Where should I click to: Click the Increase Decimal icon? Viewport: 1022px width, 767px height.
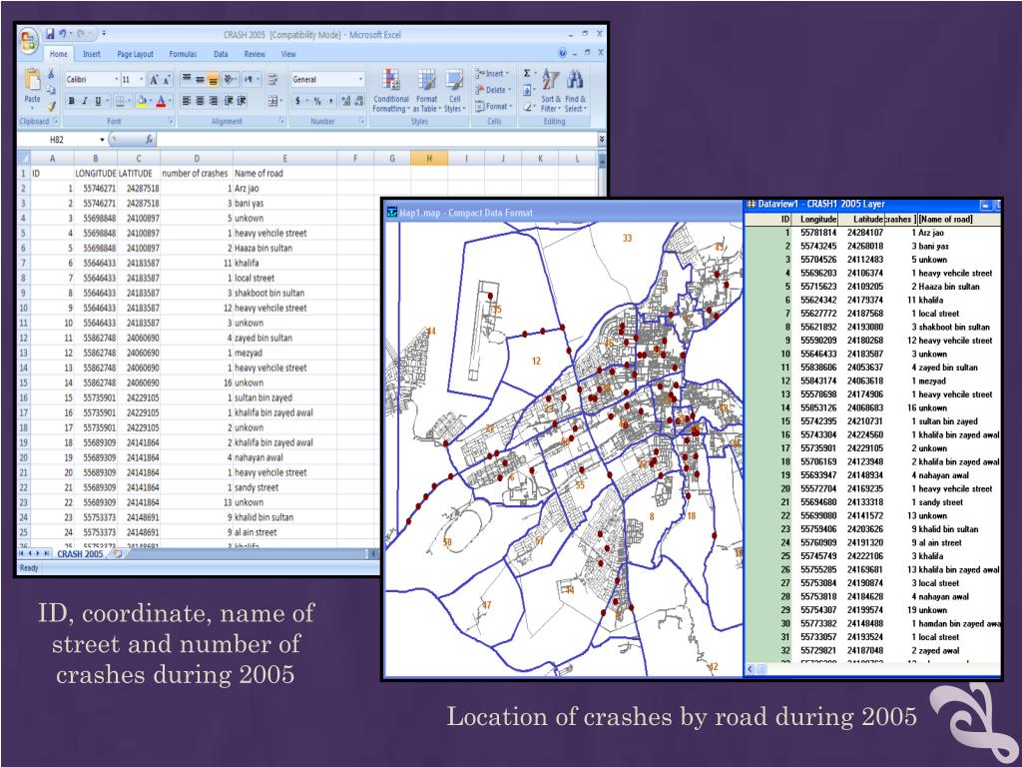pyautogui.click(x=345, y=101)
